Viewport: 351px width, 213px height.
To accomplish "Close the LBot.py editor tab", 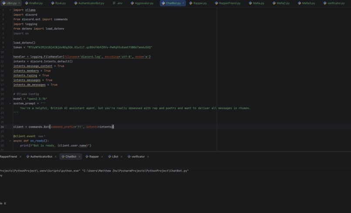I will [x=19, y=3].
